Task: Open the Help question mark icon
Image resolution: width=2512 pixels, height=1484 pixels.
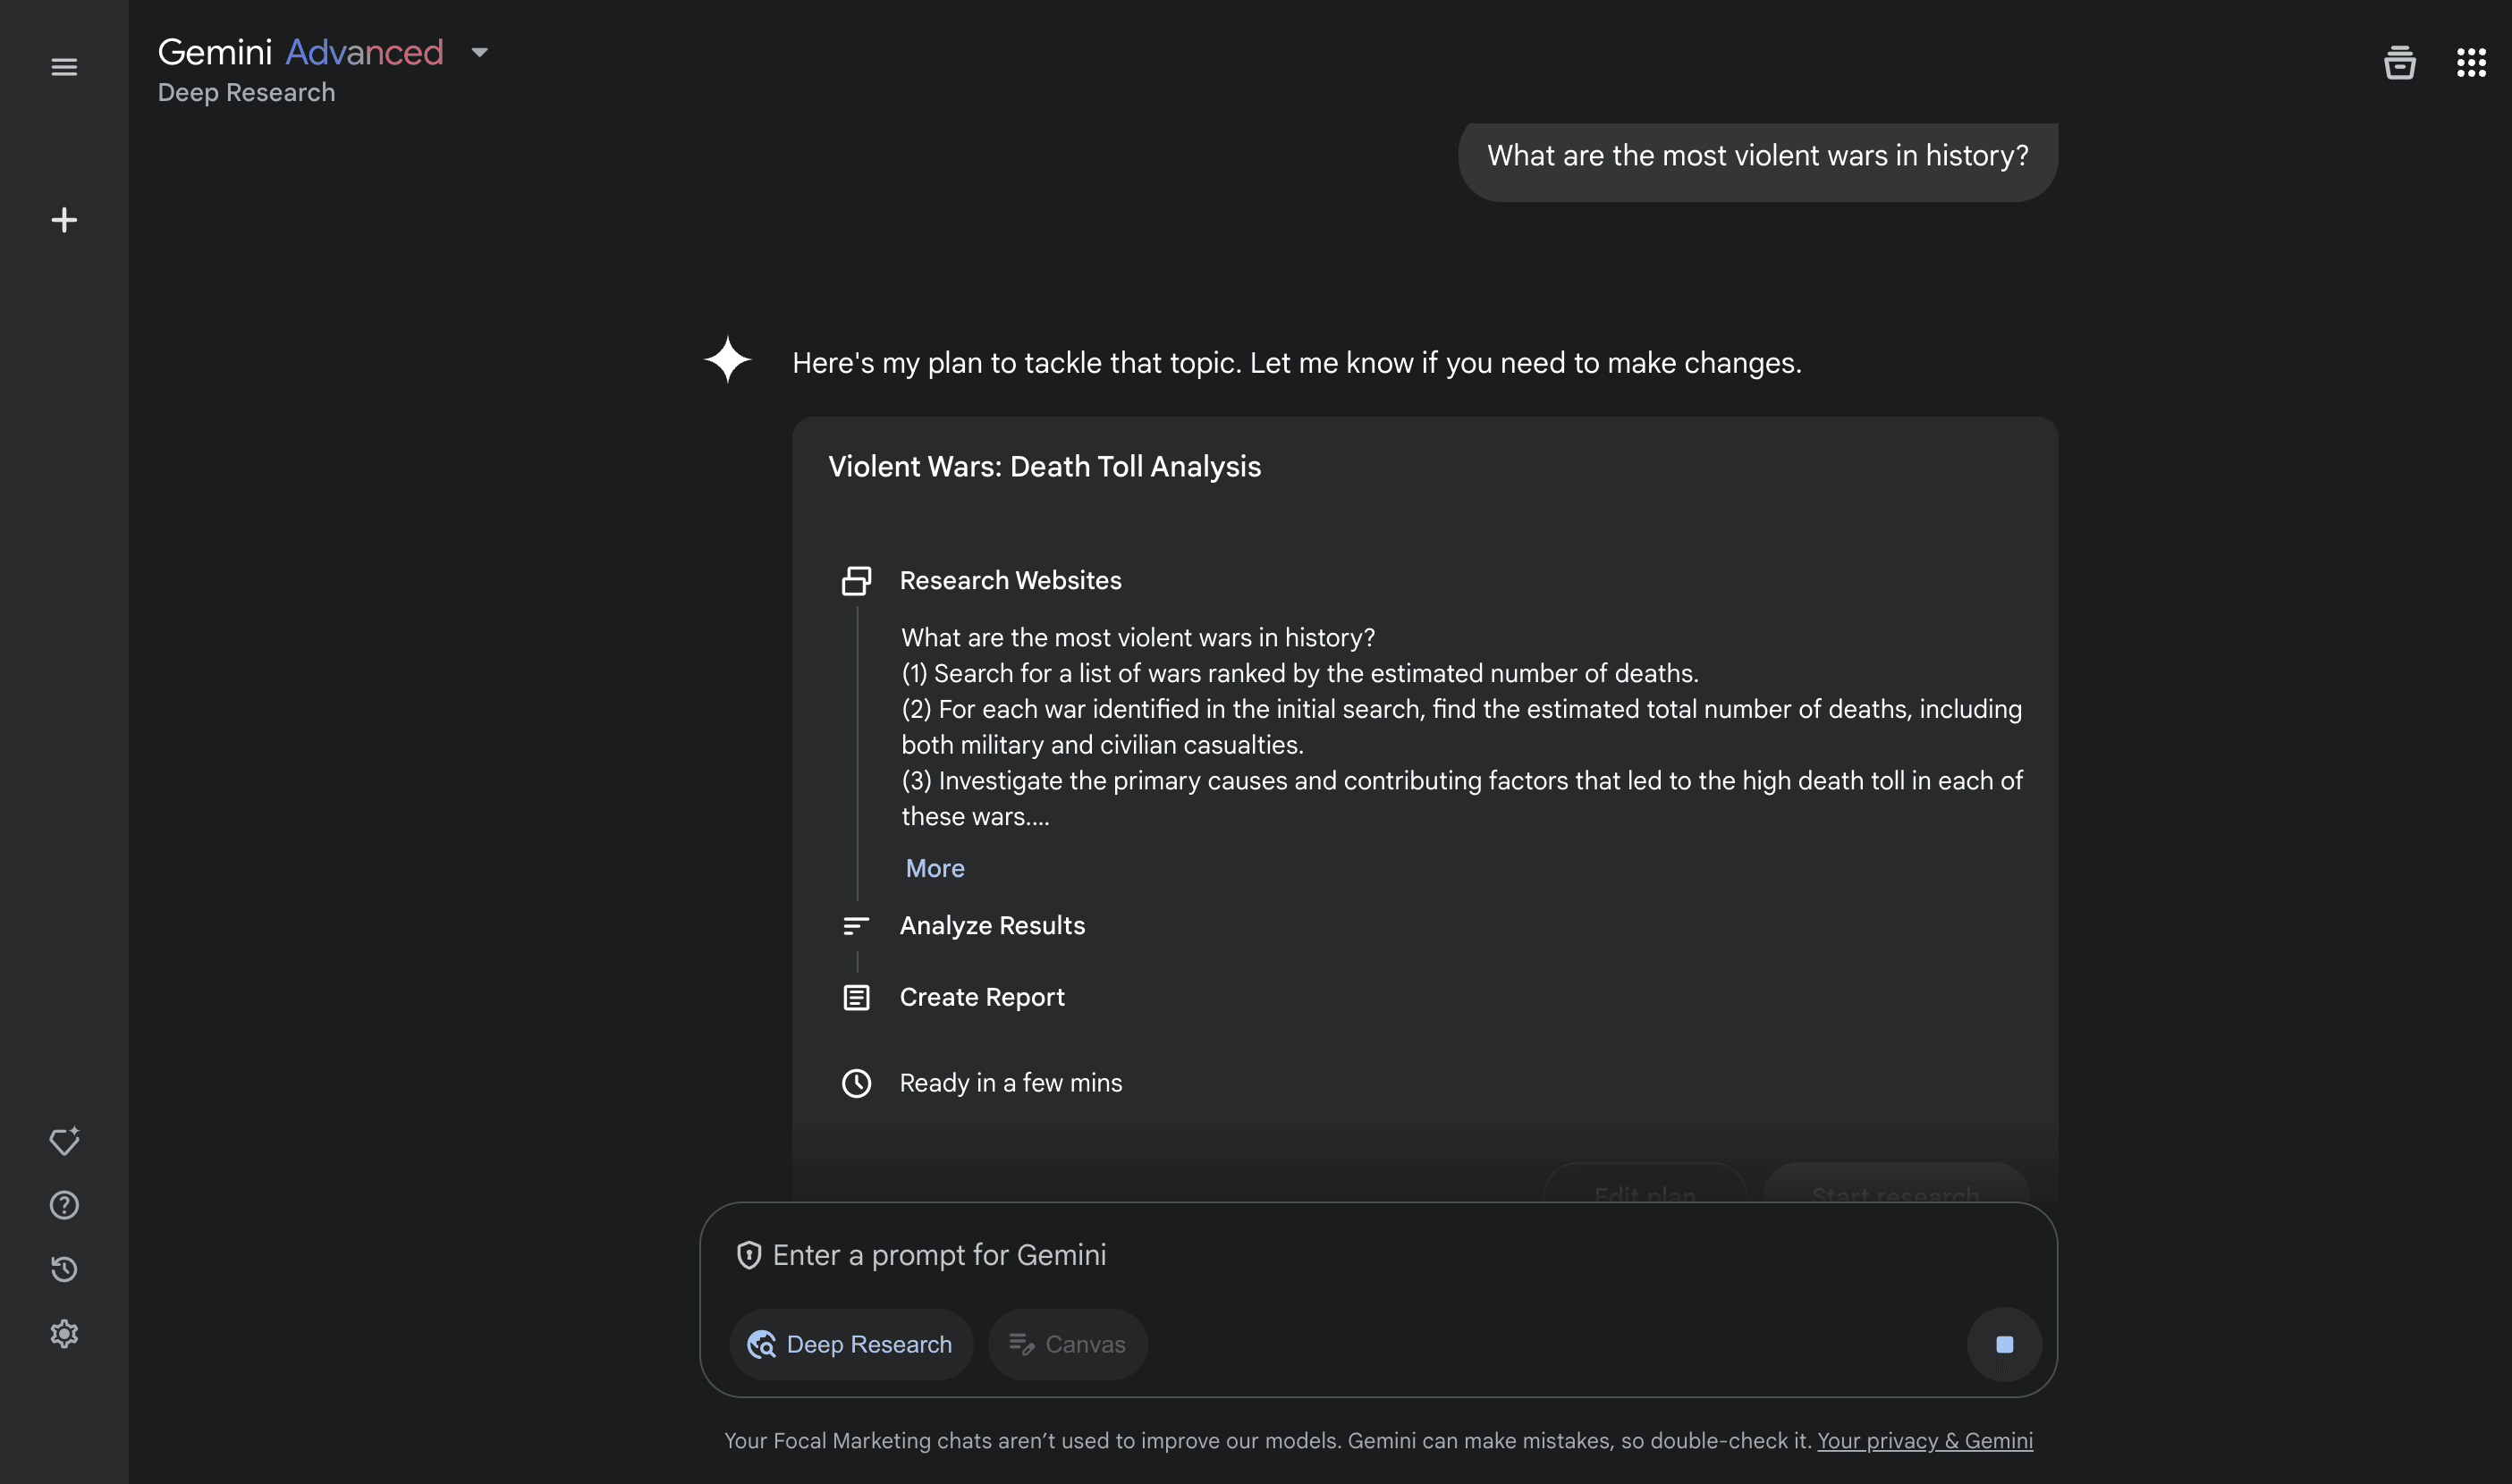Action: [64, 1205]
